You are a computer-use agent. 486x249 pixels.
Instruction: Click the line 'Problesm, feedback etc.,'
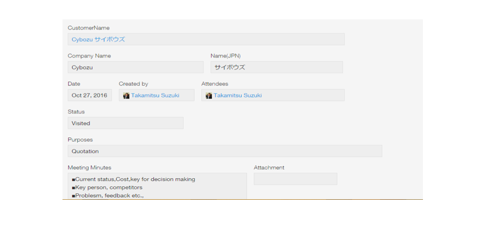(108, 196)
